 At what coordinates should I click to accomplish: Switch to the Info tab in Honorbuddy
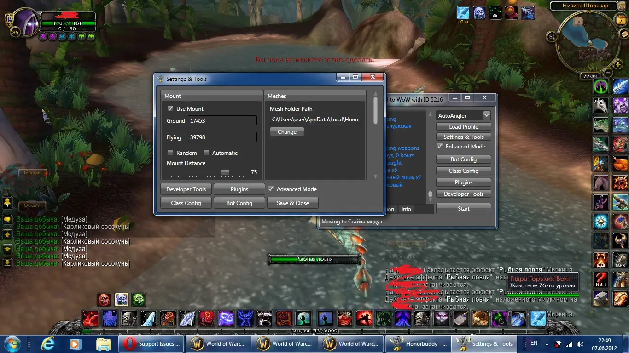click(406, 209)
